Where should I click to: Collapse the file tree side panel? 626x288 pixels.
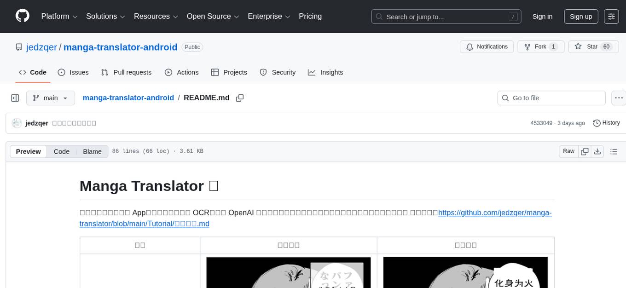pyautogui.click(x=15, y=98)
